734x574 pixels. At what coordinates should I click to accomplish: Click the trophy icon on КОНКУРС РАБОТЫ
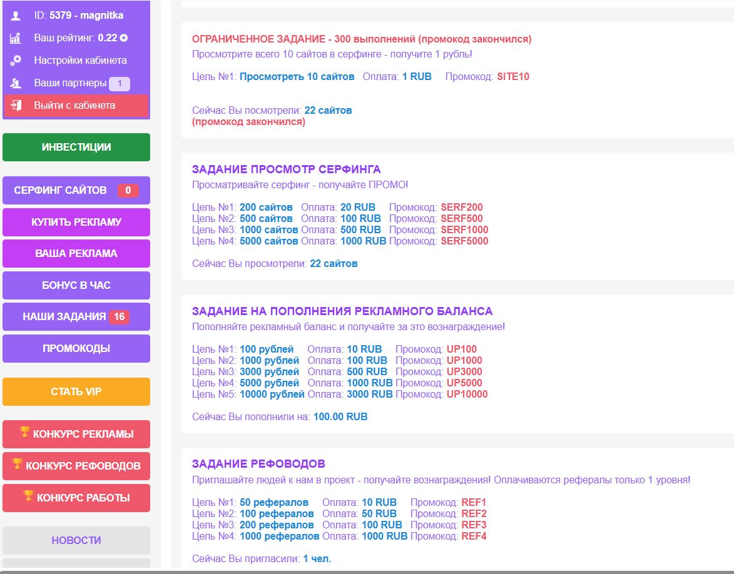pyautogui.click(x=29, y=495)
